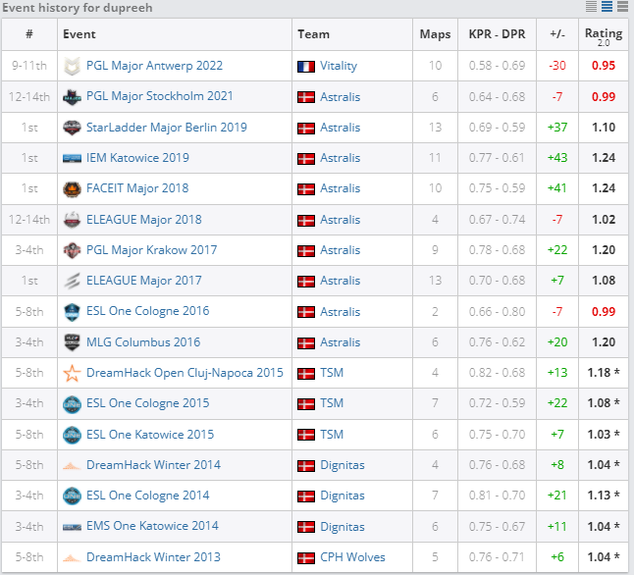Click the PGL Major Krakow 2017 logo

coord(72,250)
